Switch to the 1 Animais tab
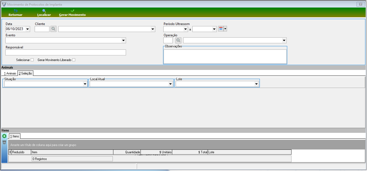Image resolution: width=367 pixels, height=171 pixels. [10, 73]
